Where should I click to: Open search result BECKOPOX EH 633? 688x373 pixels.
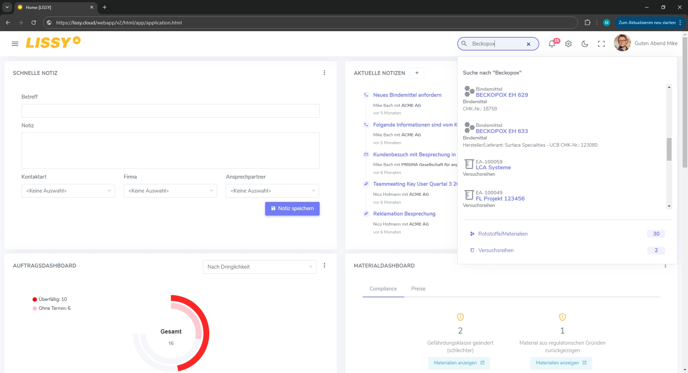click(502, 131)
